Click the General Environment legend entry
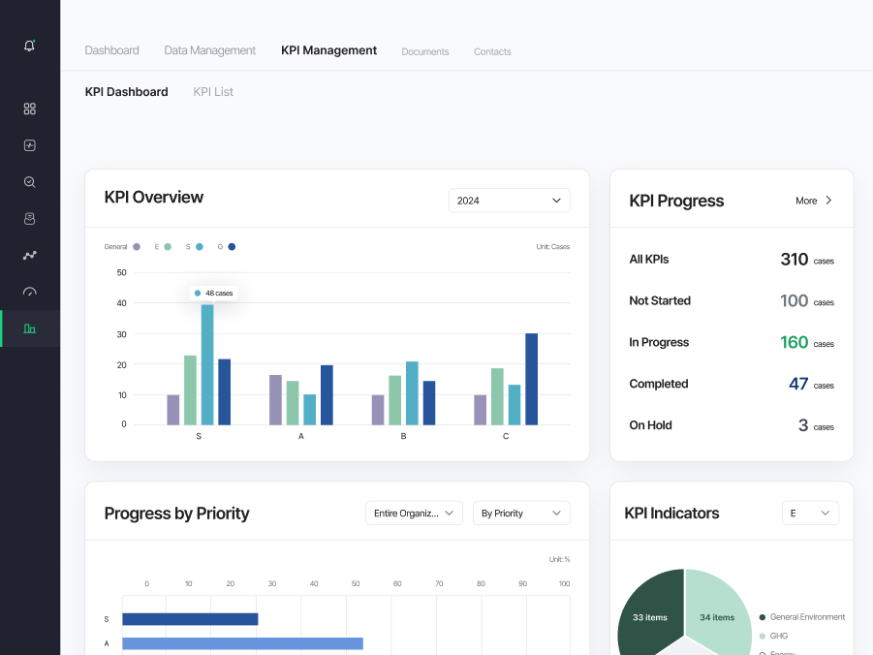873x655 pixels. (801, 617)
